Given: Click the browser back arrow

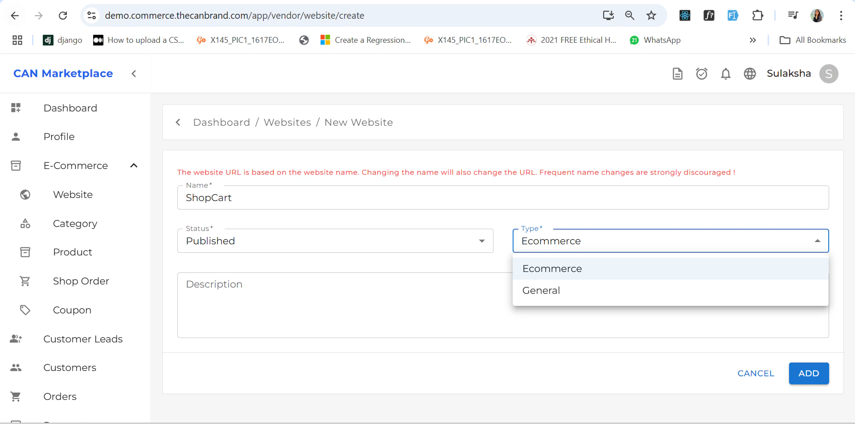Looking at the screenshot, I should (x=15, y=16).
